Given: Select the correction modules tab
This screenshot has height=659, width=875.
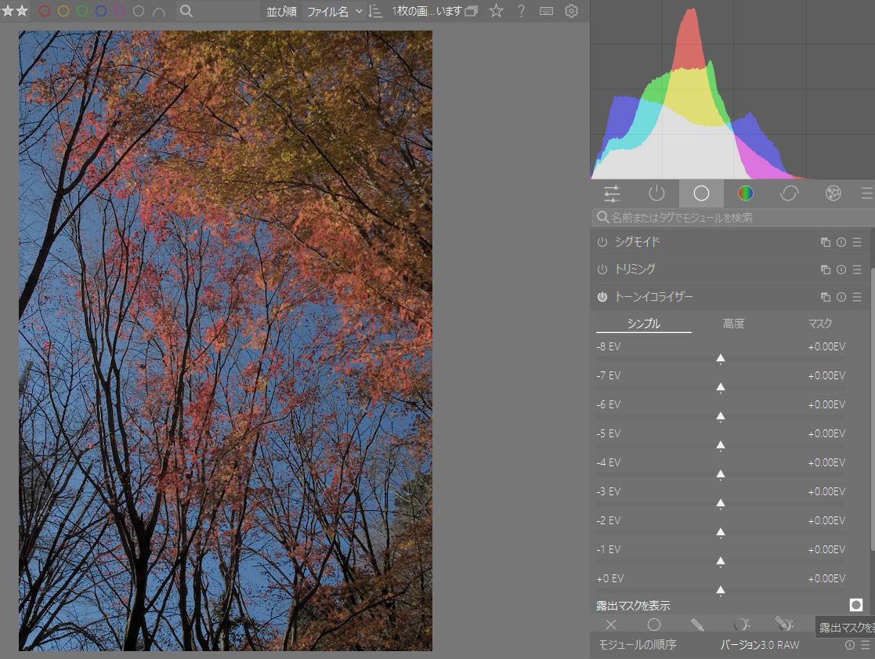Looking at the screenshot, I should click(x=790, y=194).
